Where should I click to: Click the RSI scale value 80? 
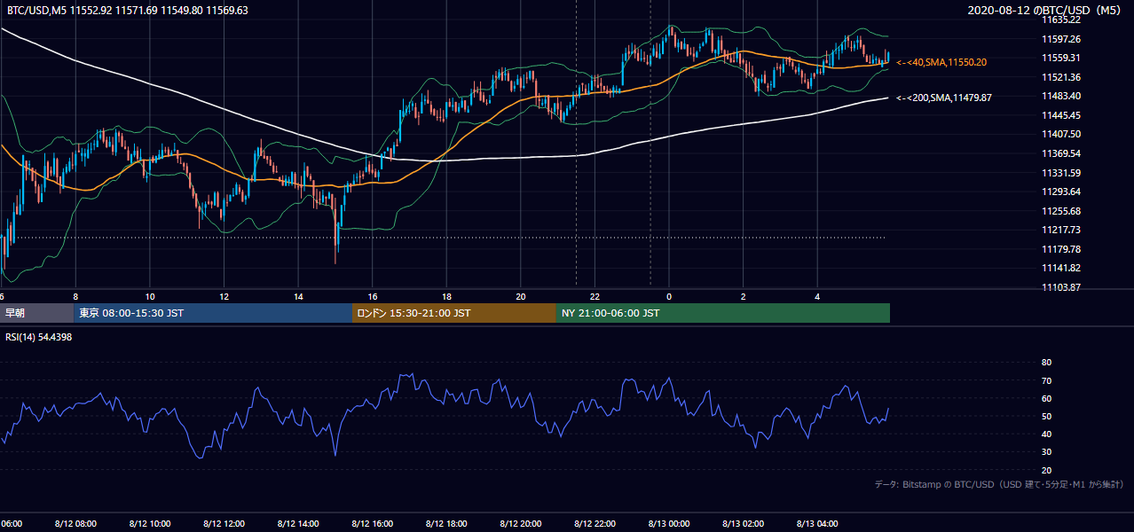[x=1046, y=363]
